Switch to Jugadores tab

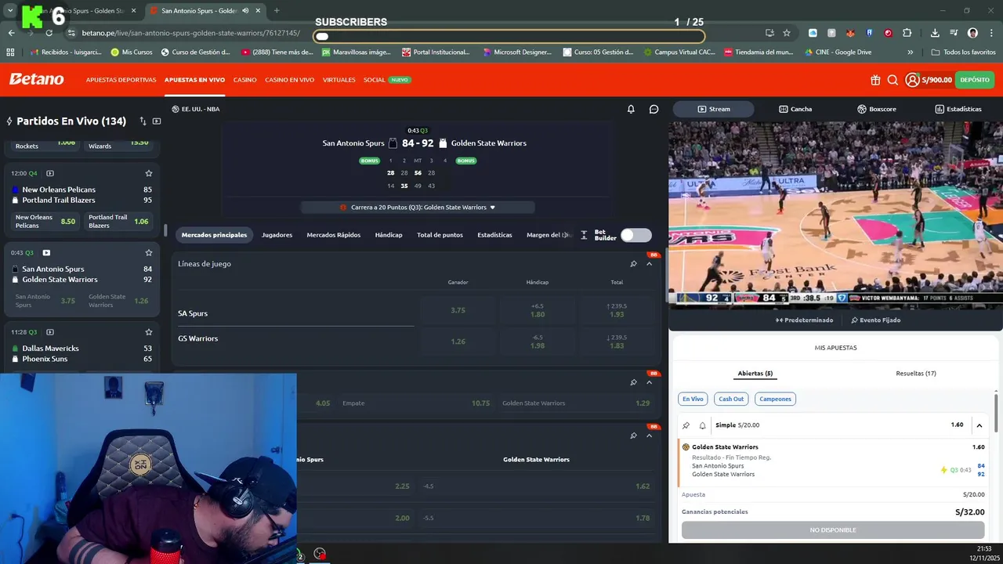coord(277,235)
